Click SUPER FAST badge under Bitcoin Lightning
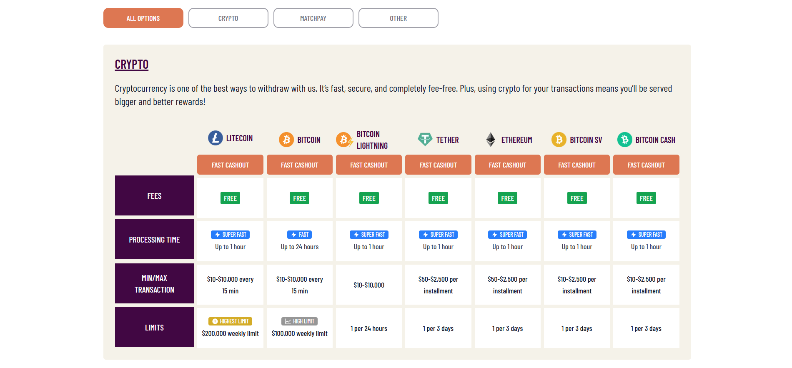The width and height of the screenshot is (792, 368). point(369,235)
